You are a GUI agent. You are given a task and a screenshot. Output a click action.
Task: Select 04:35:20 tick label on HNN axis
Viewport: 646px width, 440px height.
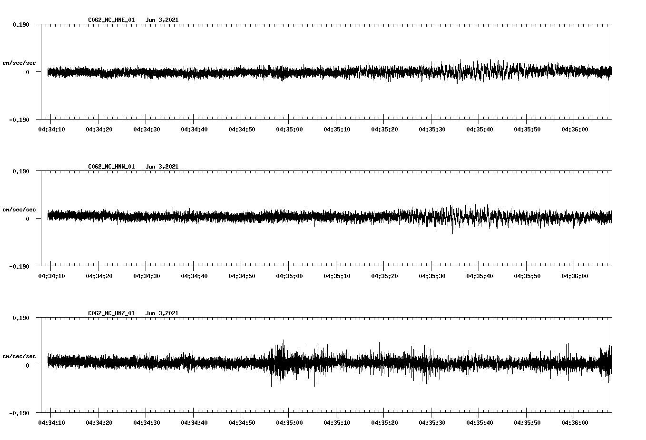point(384,276)
